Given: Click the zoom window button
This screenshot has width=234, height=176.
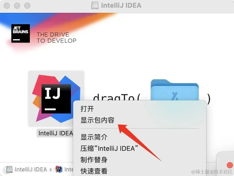Looking at the screenshot, I should pyautogui.click(x=27, y=6).
